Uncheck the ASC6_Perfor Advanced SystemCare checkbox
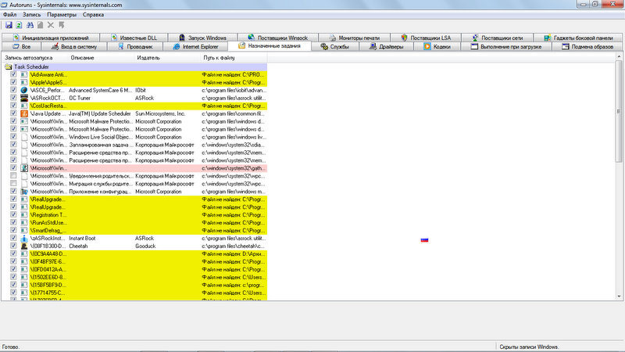 [13, 90]
